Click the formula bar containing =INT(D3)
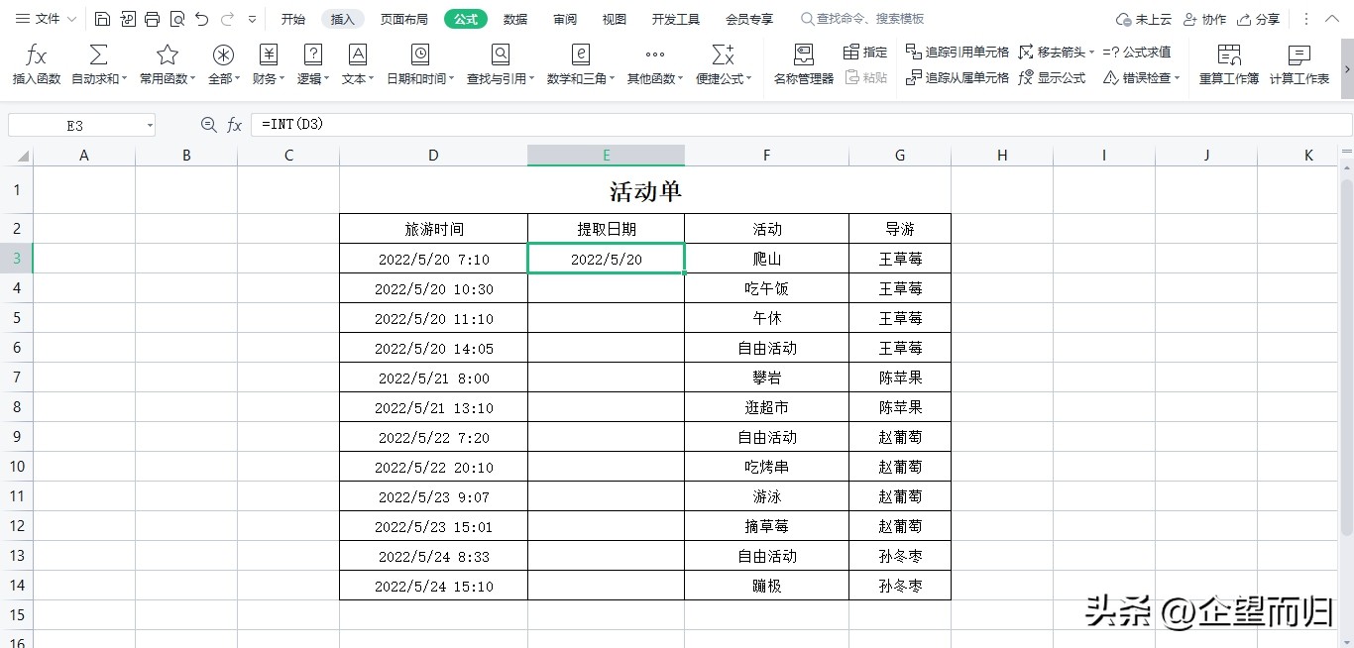Viewport: 1354px width, 648px height. coord(801,125)
